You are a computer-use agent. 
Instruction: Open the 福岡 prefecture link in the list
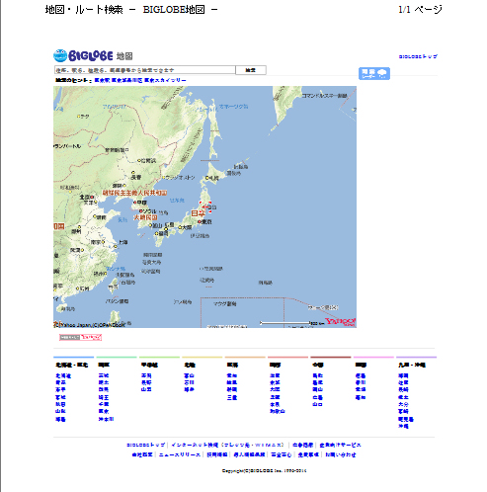(403, 375)
